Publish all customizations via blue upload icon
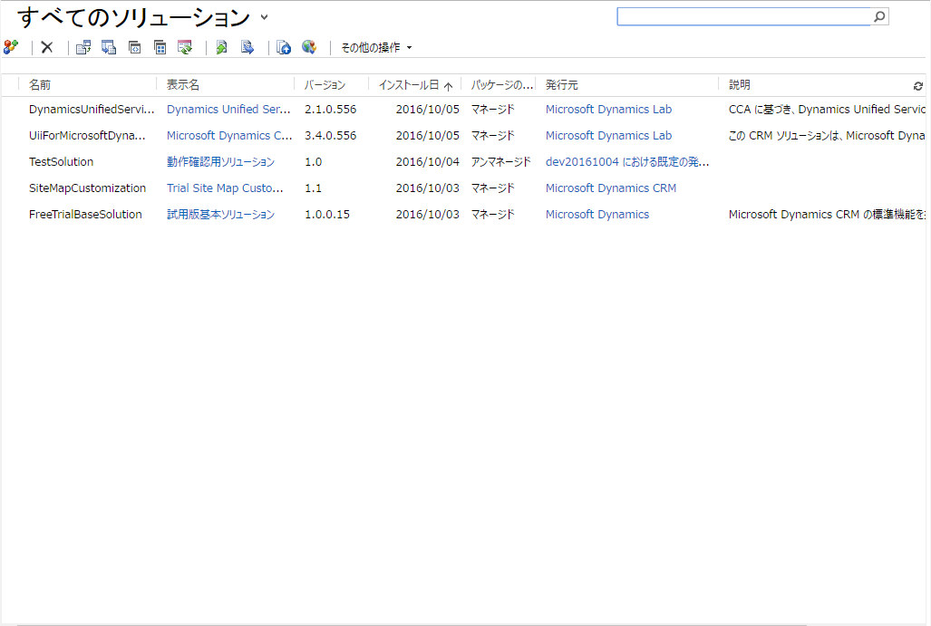931x626 pixels. 284,47
